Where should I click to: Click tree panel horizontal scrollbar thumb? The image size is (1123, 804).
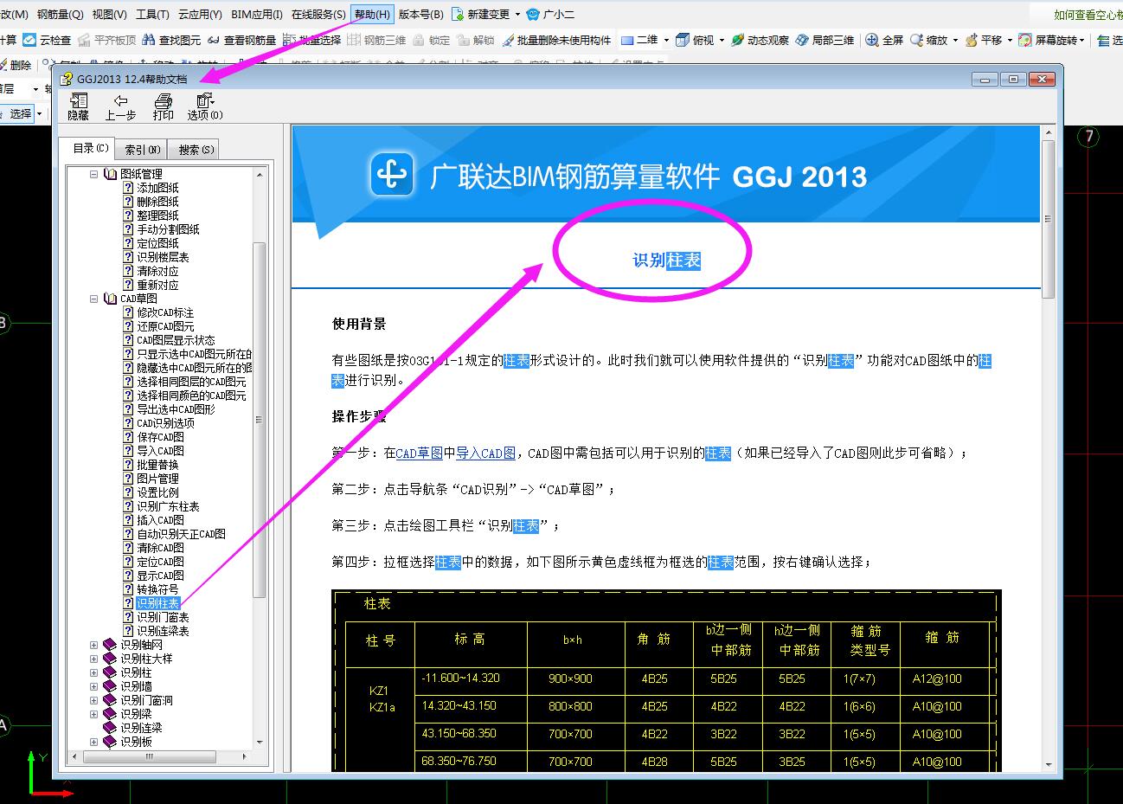(x=150, y=756)
